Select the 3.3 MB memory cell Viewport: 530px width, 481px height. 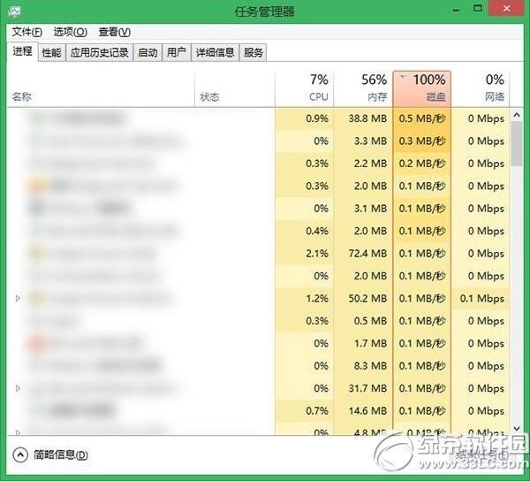click(363, 141)
